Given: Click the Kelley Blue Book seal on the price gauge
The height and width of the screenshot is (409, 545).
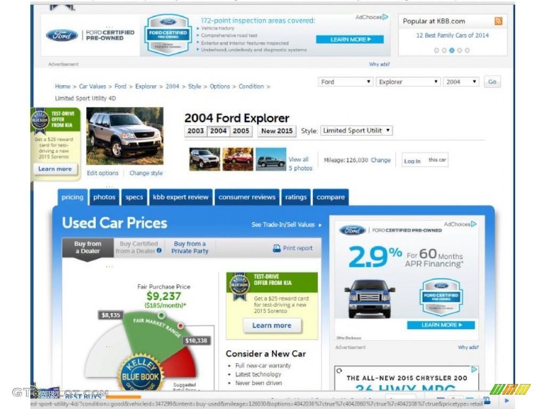Looking at the screenshot, I should tap(141, 373).
